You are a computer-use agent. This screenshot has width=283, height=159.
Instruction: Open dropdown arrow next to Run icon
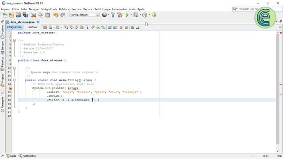[x=131, y=15]
